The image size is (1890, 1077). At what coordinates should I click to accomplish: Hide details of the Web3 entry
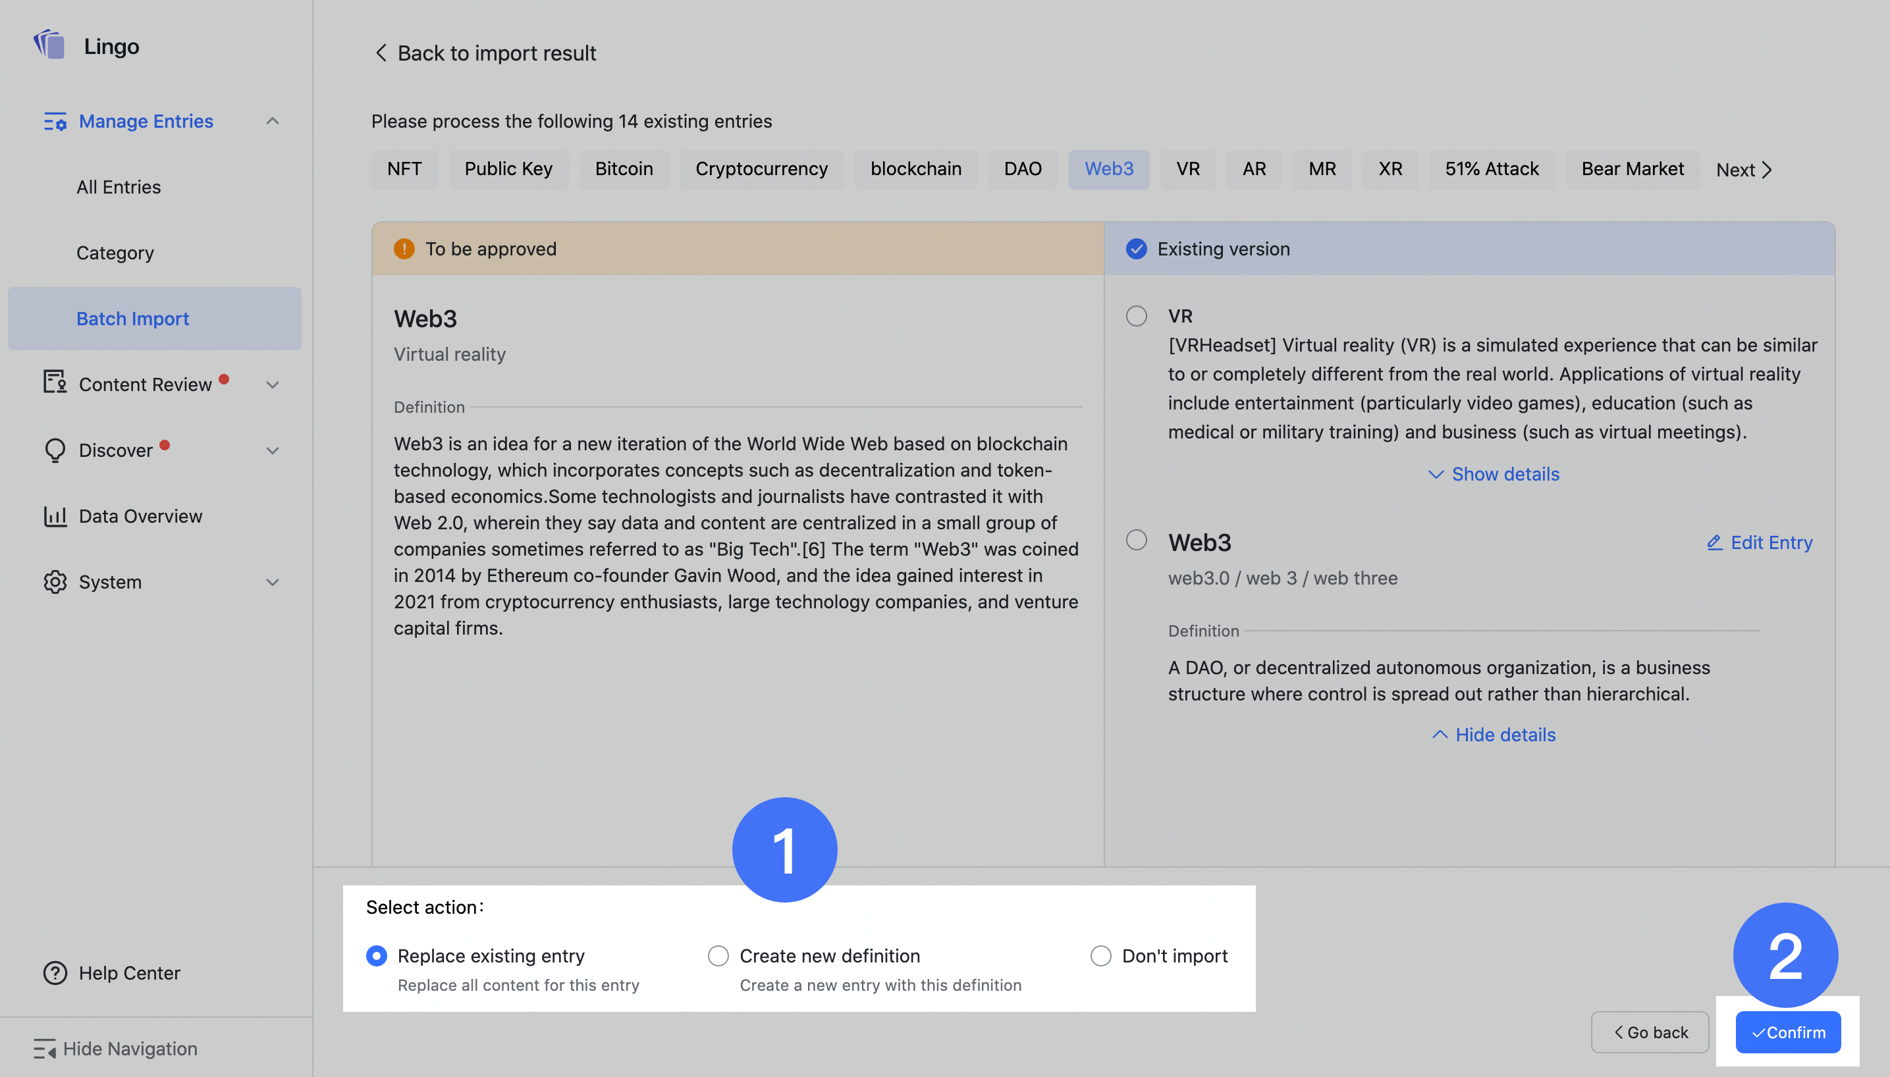point(1493,735)
